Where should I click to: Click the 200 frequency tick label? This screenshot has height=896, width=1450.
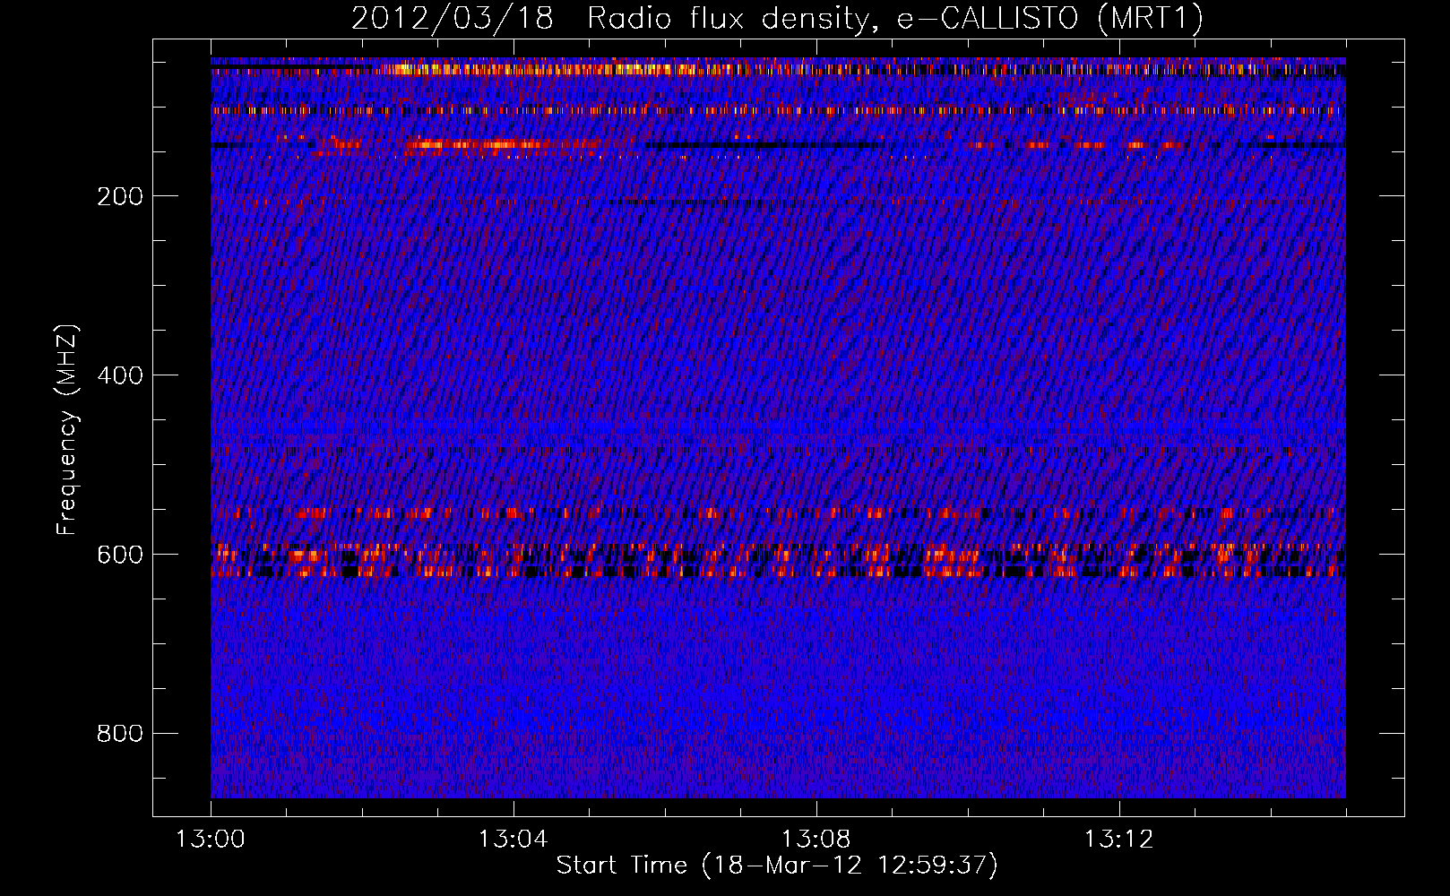coord(120,196)
